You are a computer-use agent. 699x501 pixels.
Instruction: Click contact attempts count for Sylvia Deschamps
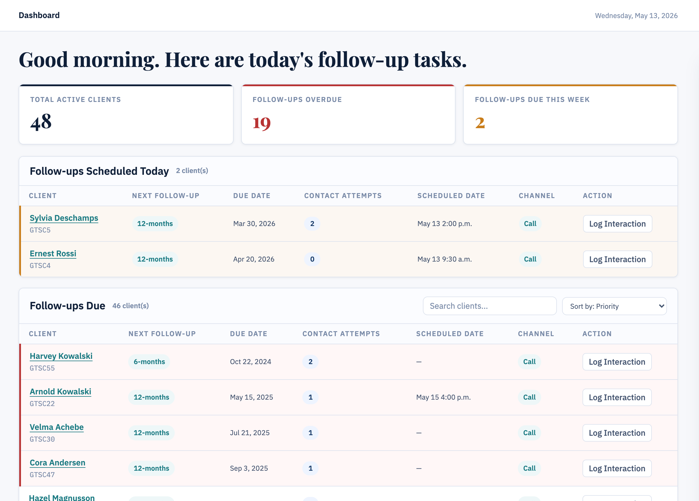point(312,223)
